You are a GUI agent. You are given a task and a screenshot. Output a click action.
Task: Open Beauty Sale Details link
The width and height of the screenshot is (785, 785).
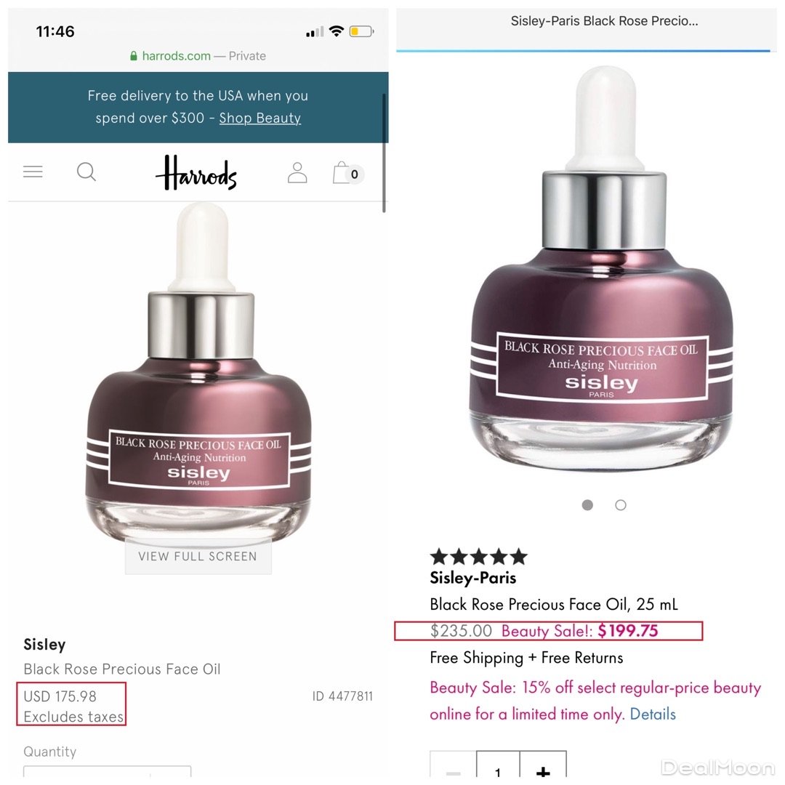coord(652,714)
